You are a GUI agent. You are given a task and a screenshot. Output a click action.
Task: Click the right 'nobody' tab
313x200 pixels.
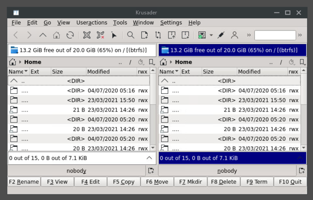pos(227,171)
